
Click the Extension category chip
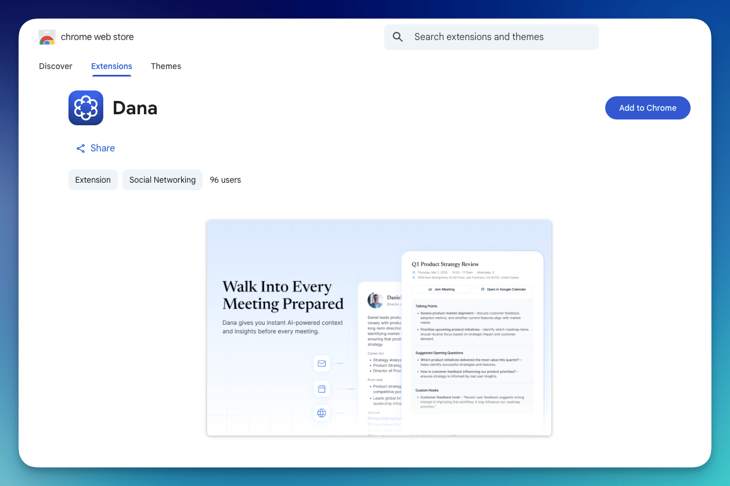93,180
